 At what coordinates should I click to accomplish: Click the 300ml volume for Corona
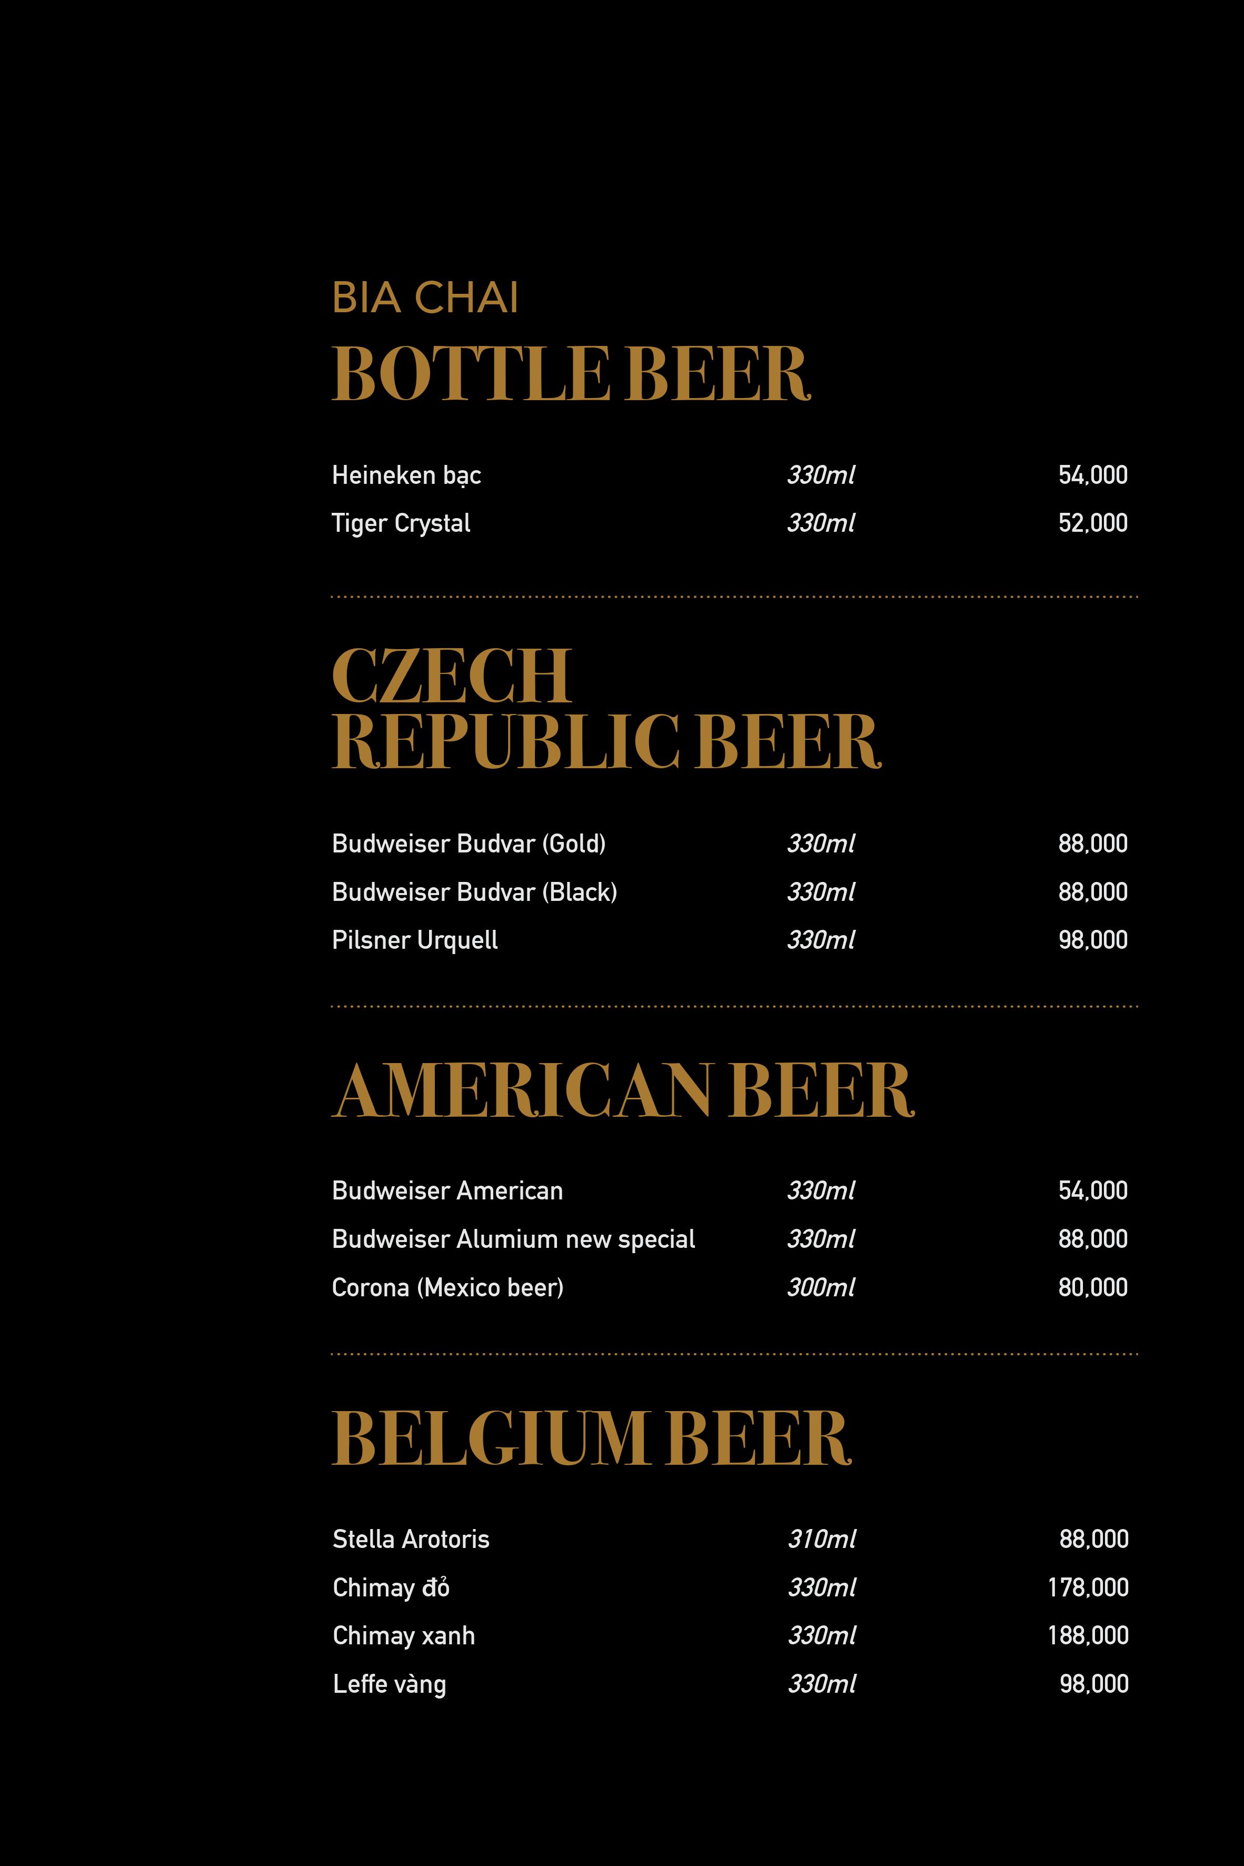[x=821, y=1287]
